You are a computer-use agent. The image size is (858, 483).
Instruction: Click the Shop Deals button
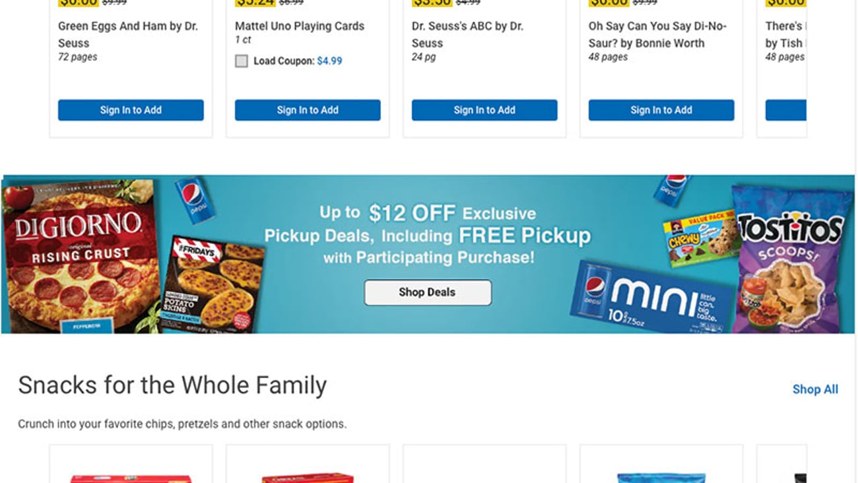[428, 292]
